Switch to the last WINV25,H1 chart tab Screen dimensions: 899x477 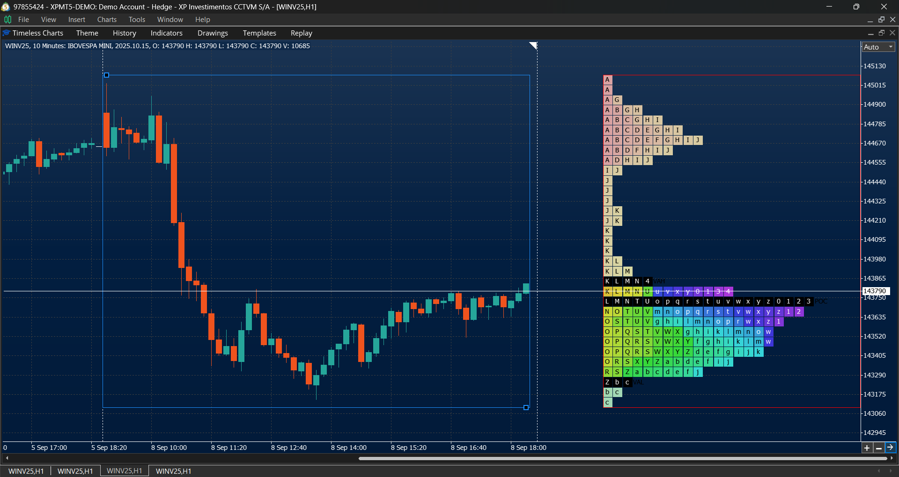(x=173, y=470)
